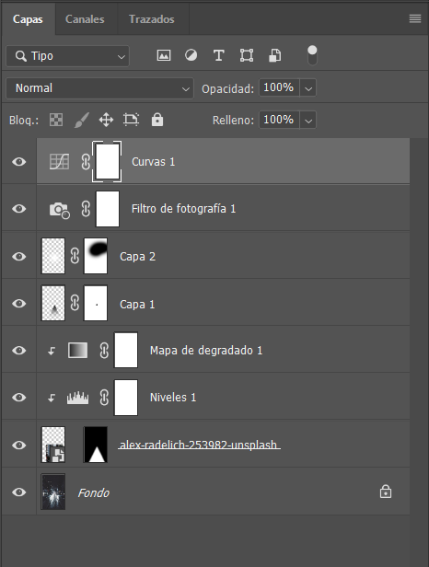The width and height of the screenshot is (429, 567).
Task: Hide the Fondo layer
Action: (18, 492)
